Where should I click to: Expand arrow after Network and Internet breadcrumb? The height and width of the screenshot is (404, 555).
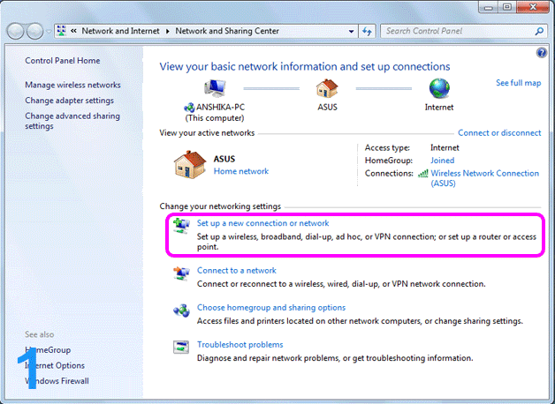[x=168, y=32]
